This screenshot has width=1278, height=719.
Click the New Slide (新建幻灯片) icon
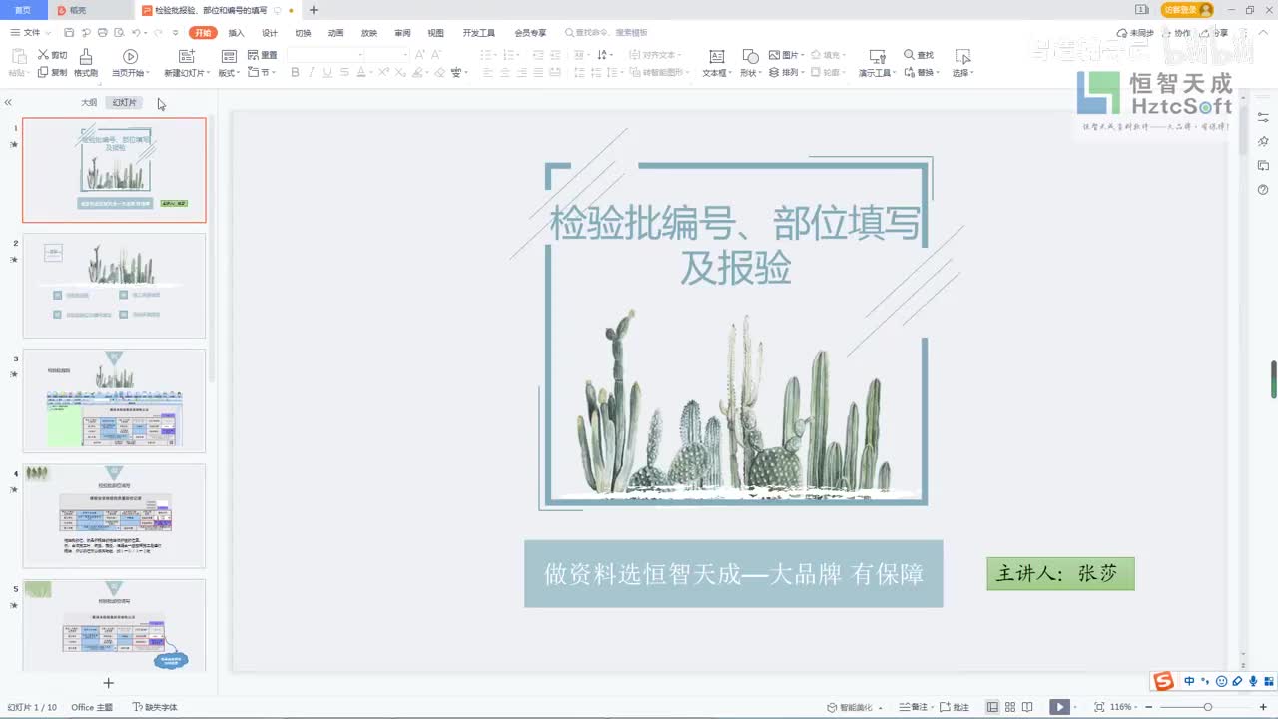tap(187, 57)
